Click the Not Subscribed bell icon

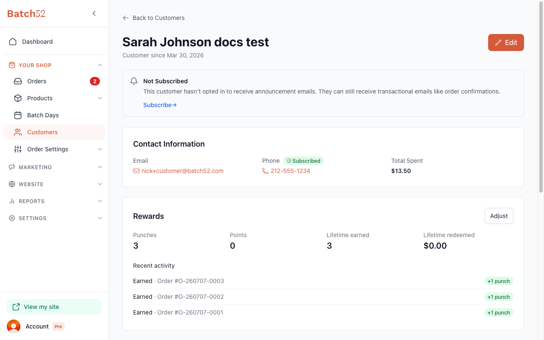(x=134, y=81)
